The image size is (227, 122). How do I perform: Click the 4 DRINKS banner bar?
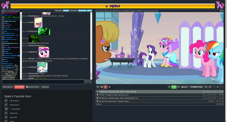113,6
